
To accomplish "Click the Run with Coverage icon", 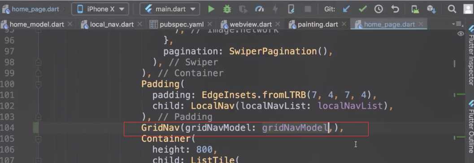I will pyautogui.click(x=243, y=9).
